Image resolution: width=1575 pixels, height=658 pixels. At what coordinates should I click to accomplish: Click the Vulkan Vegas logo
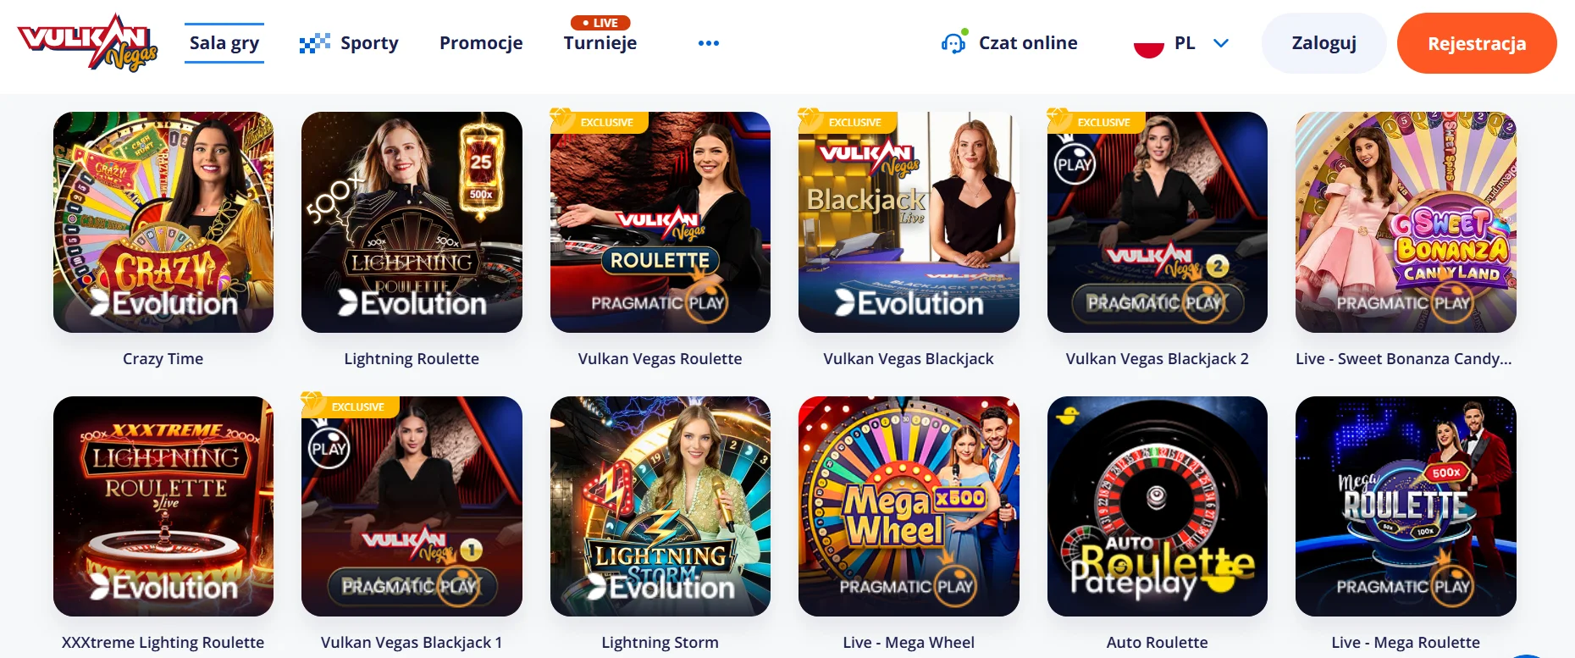[88, 42]
